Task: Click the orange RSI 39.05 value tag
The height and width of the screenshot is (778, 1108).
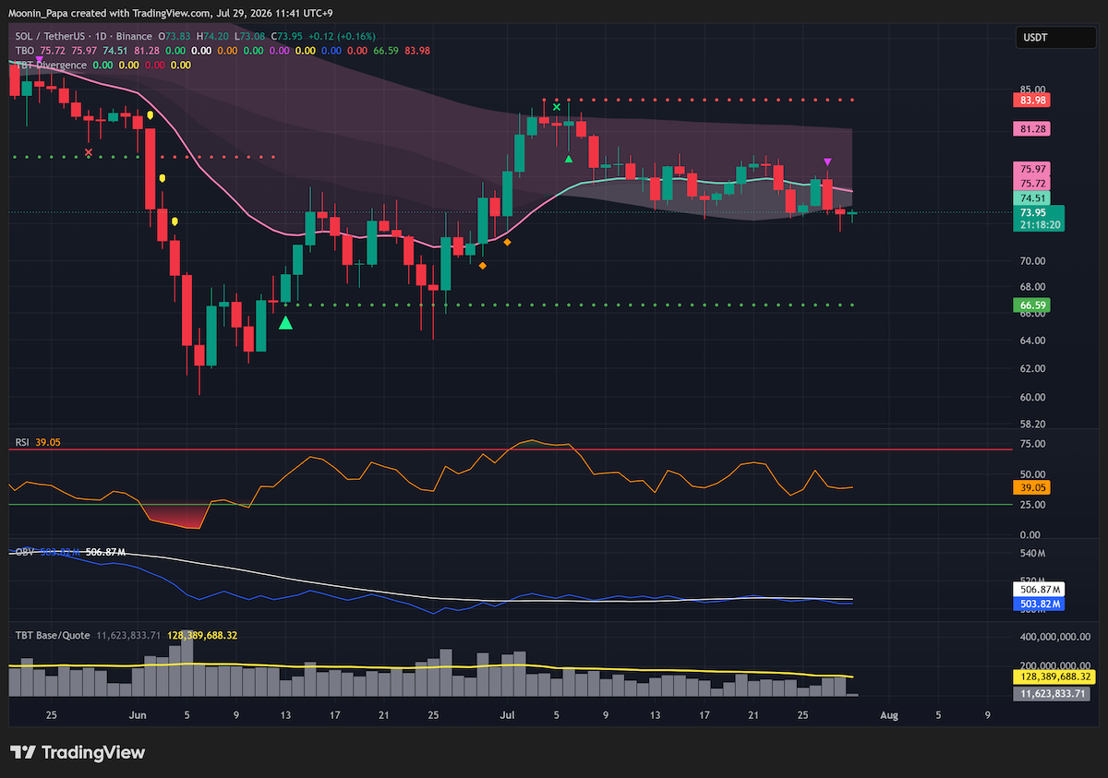Action: (1032, 486)
